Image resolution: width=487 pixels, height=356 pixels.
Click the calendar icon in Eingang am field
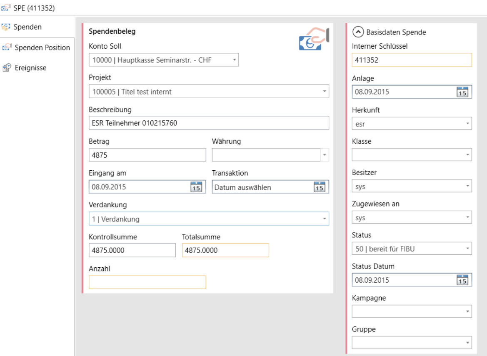[196, 187]
